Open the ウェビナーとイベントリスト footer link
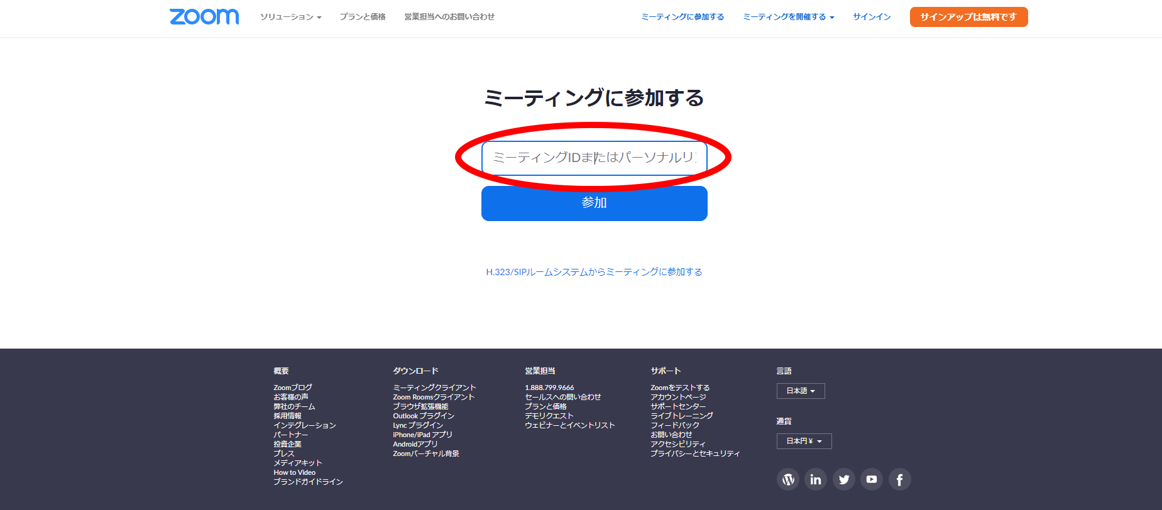This screenshot has height=510, width=1162. click(570, 425)
